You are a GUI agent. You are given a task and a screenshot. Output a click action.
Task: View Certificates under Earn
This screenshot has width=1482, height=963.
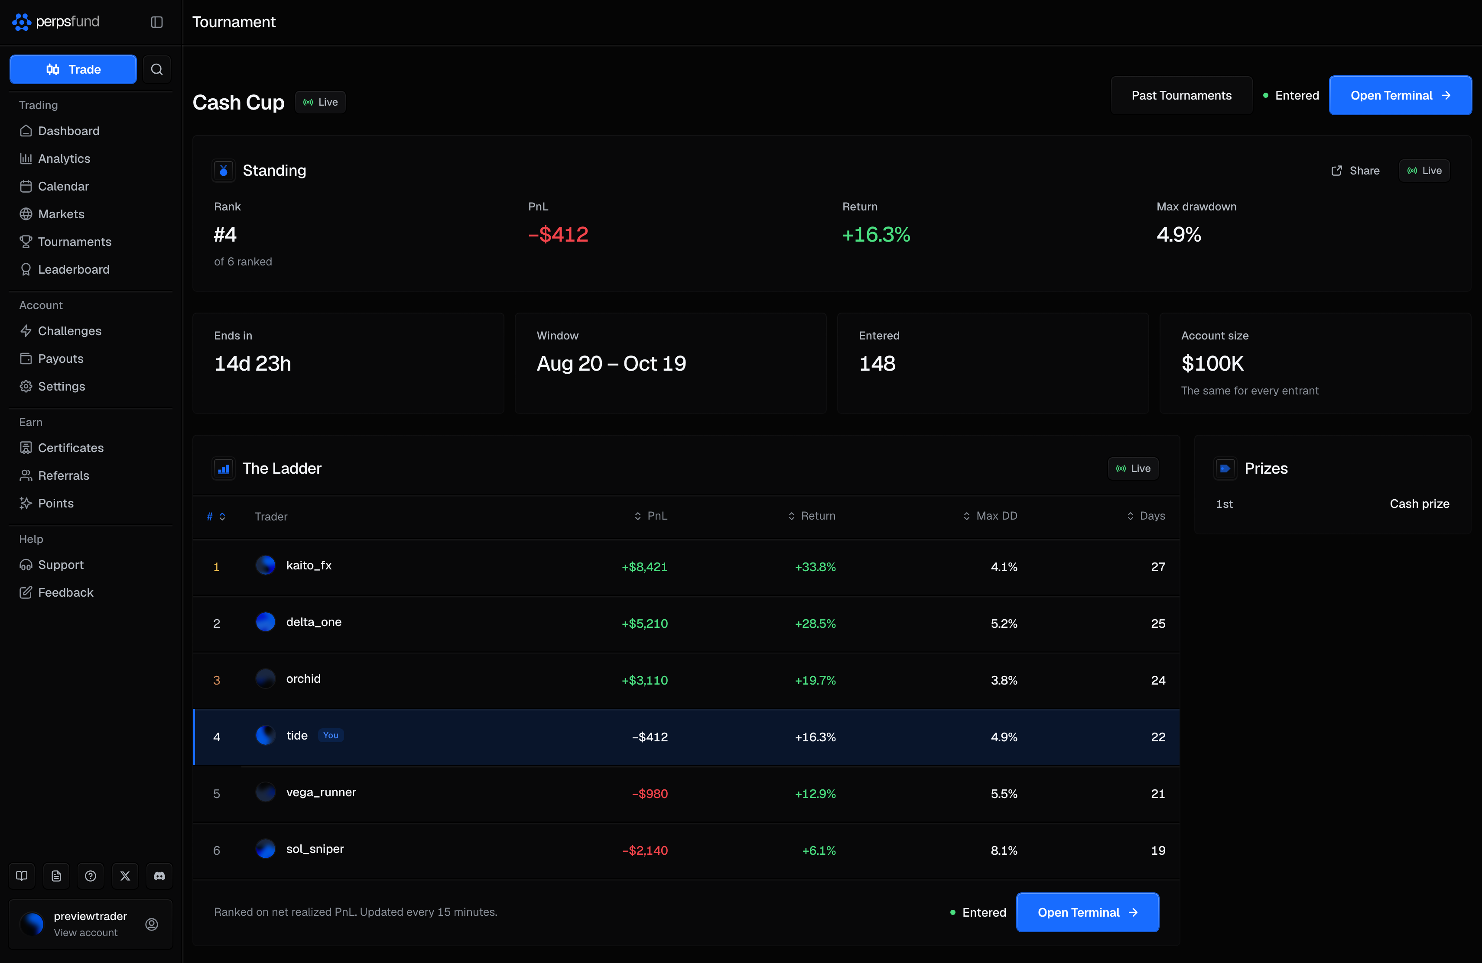(91, 448)
